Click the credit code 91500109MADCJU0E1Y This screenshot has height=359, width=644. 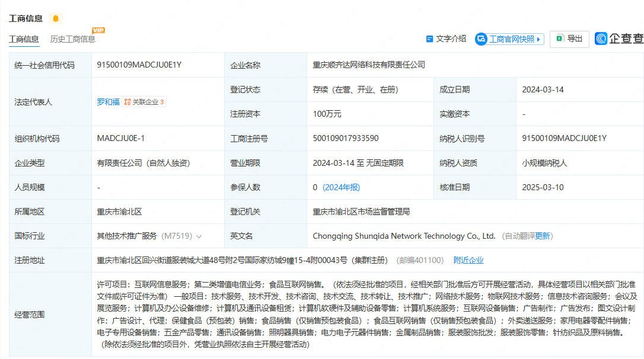click(x=139, y=65)
